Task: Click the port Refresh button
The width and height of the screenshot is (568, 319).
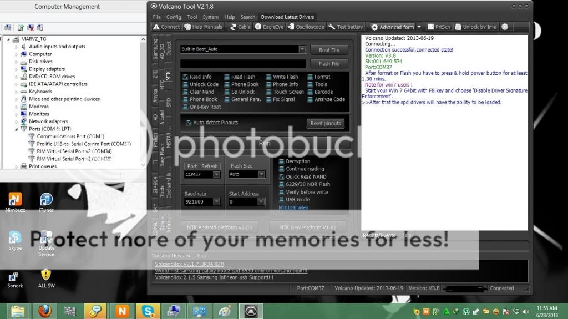Action: pos(209,166)
